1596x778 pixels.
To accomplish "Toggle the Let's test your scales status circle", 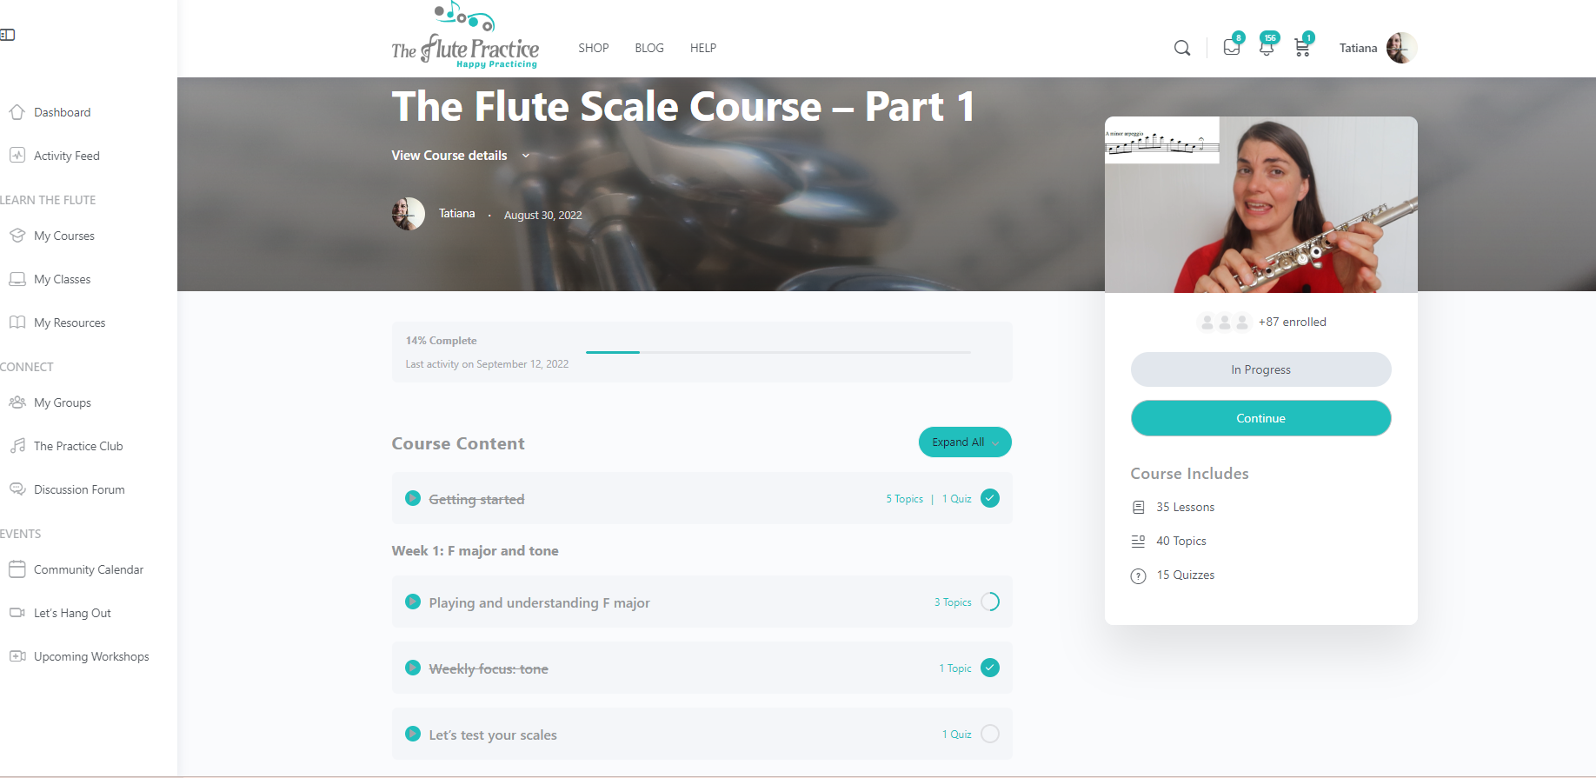I will tap(990, 734).
